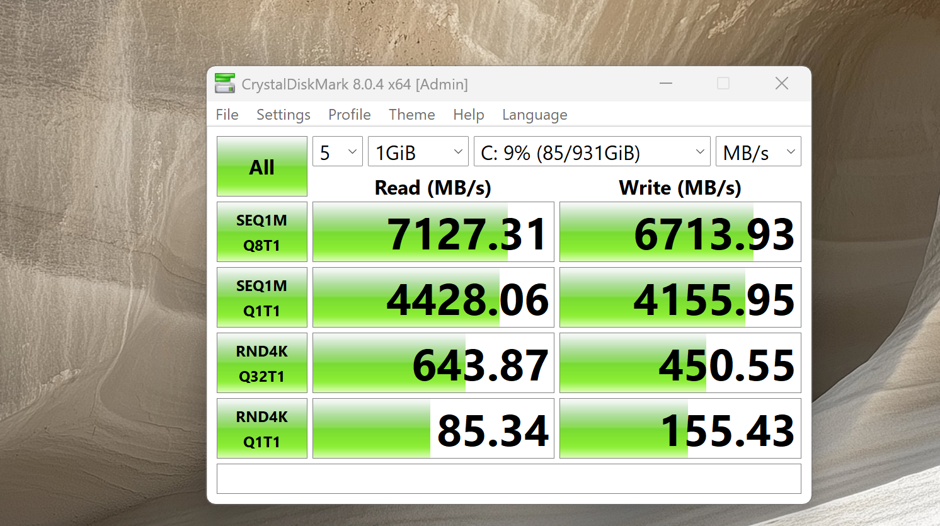Open the Theme menu
940x526 pixels.
point(411,115)
